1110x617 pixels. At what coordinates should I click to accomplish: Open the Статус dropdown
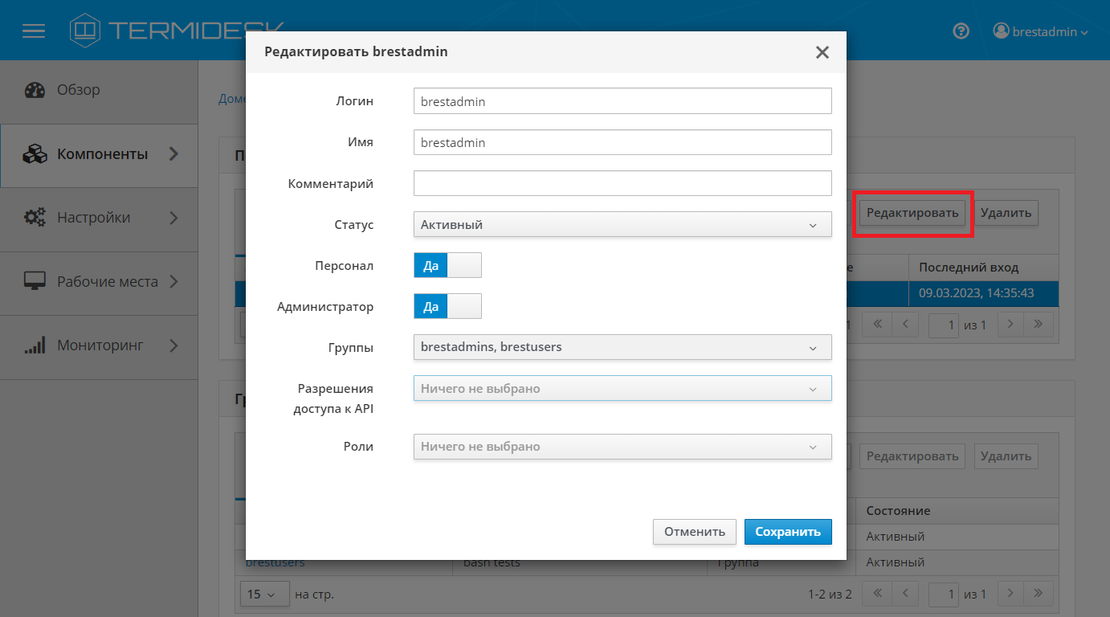[x=622, y=225]
